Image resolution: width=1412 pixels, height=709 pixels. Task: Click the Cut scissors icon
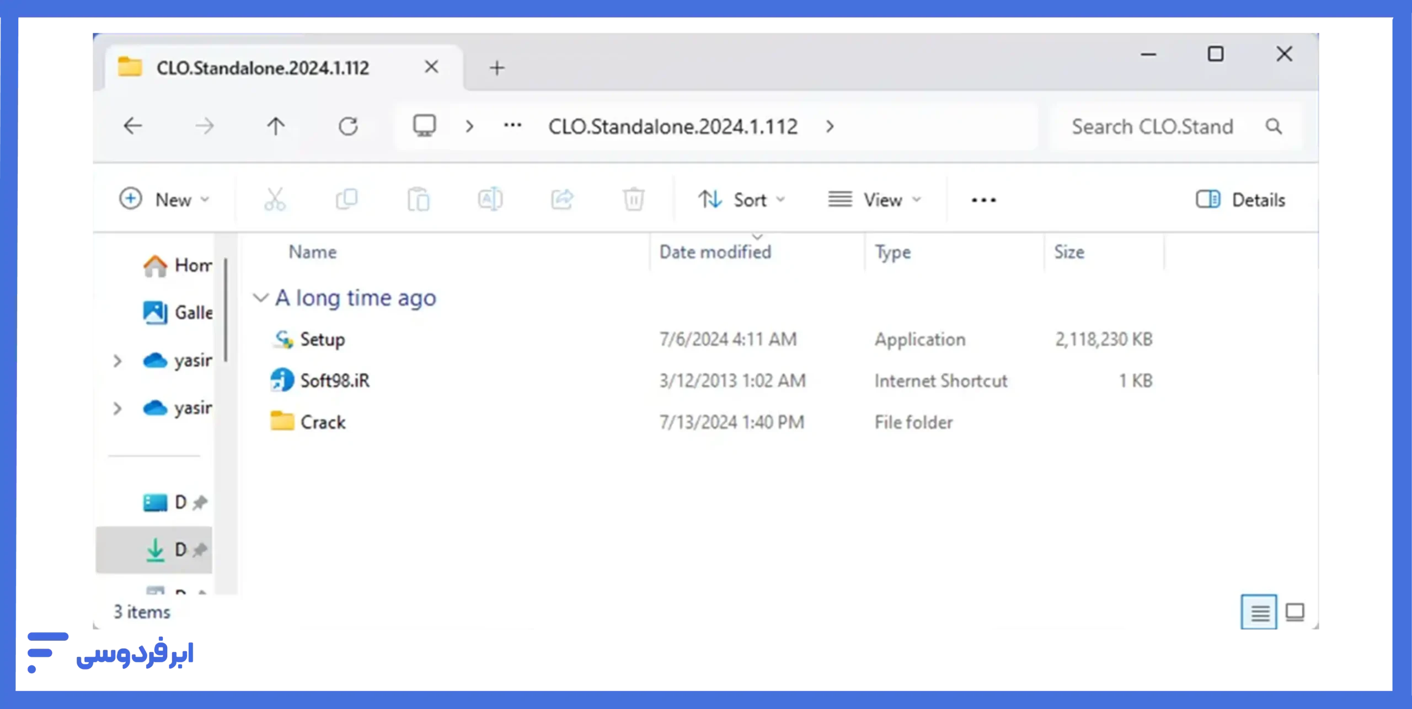pos(275,200)
